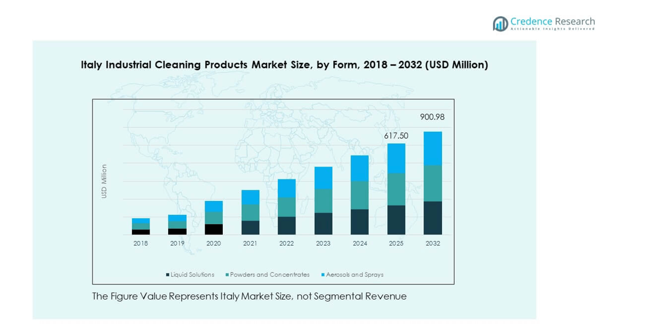The height and width of the screenshot is (335, 663).
Task: Click the 617.50 value label above the 2025 bar
Action: [x=396, y=135]
